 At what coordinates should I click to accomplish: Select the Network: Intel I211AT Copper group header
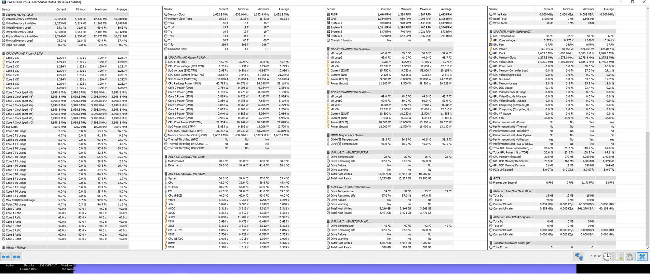pyautogui.click(x=552, y=217)
